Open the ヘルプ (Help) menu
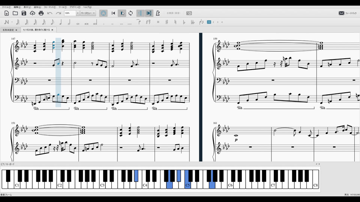360x202 pixels. click(x=87, y=7)
